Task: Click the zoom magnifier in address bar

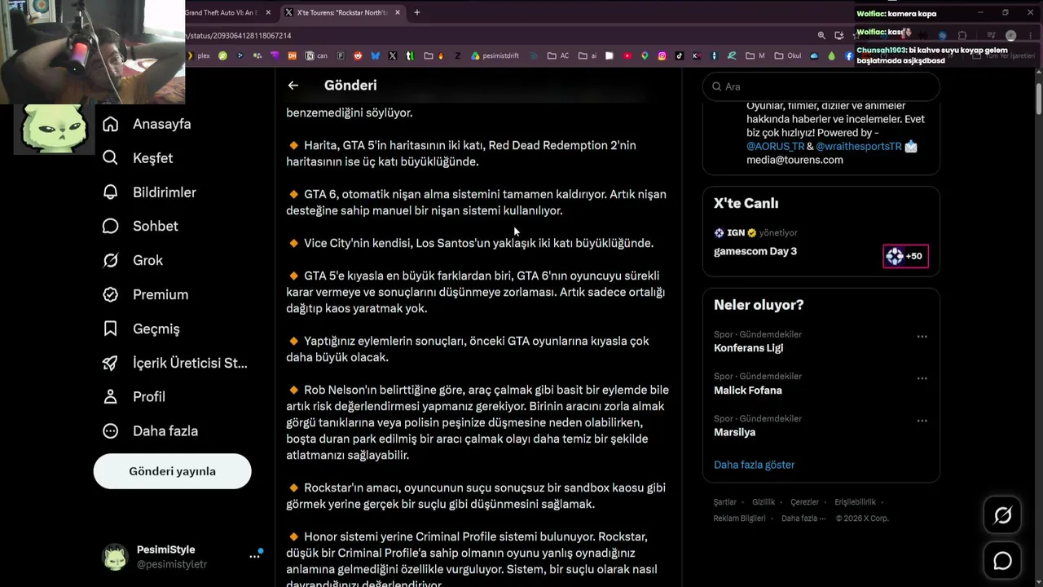Action: 821,35
